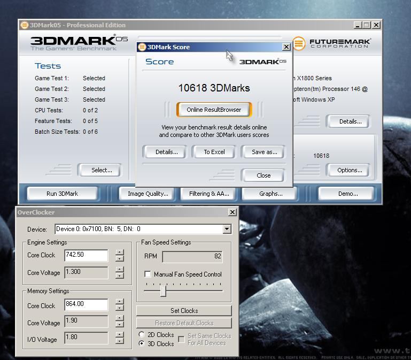Decrease Memory Core Clock with down arrow
The image size is (411, 360).
(120, 308)
